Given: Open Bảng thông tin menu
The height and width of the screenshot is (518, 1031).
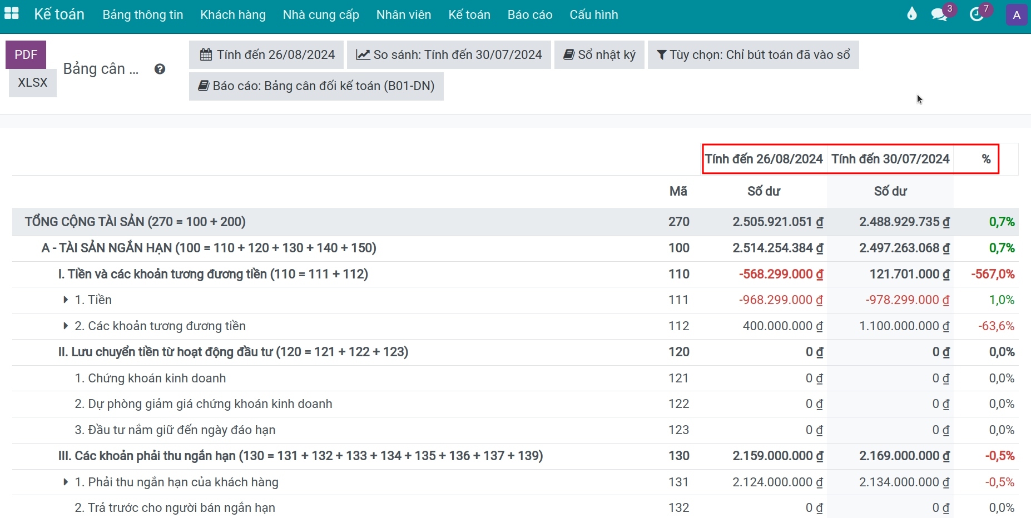Looking at the screenshot, I should (x=143, y=14).
